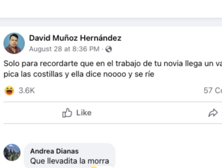Open David Muñoz Hernández's profile picture
222x168 pixels.
tap(14, 43)
